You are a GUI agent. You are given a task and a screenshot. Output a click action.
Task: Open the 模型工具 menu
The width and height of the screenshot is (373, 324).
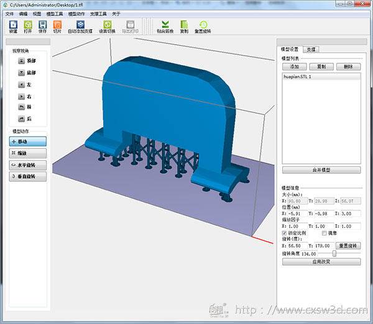[x=55, y=13]
